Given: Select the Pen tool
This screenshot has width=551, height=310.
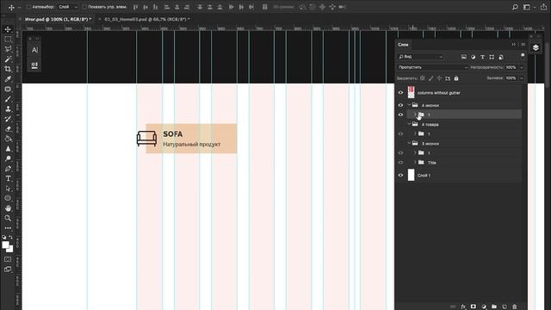Looking at the screenshot, I should coord(8,169).
